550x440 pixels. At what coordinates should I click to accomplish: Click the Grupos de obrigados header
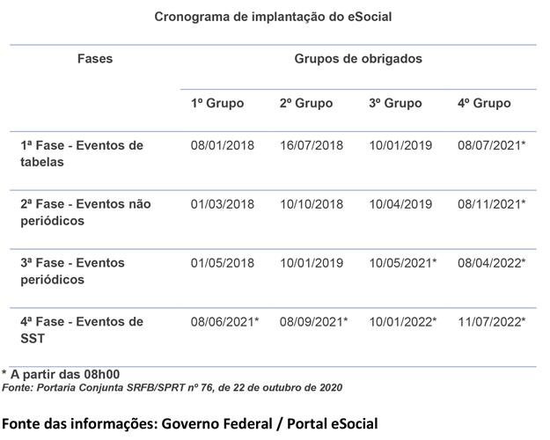[358, 59]
